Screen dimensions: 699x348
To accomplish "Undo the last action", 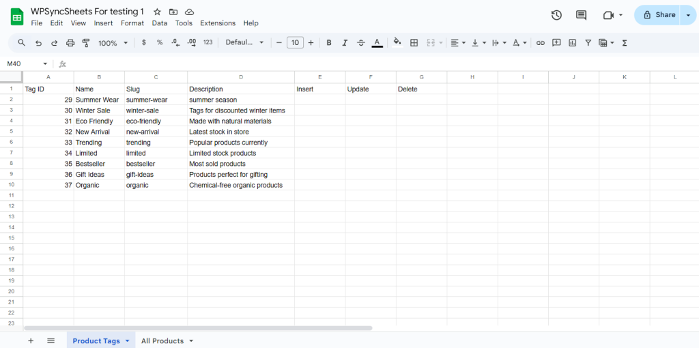I will (x=38, y=43).
